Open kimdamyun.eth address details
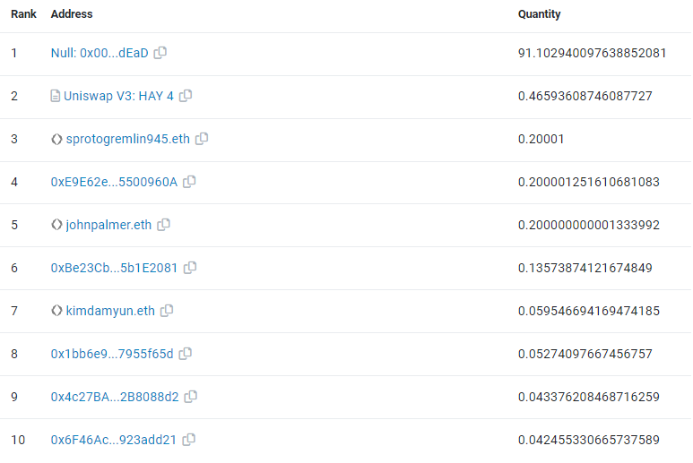Screen dimensions: 693x463 (x=110, y=311)
